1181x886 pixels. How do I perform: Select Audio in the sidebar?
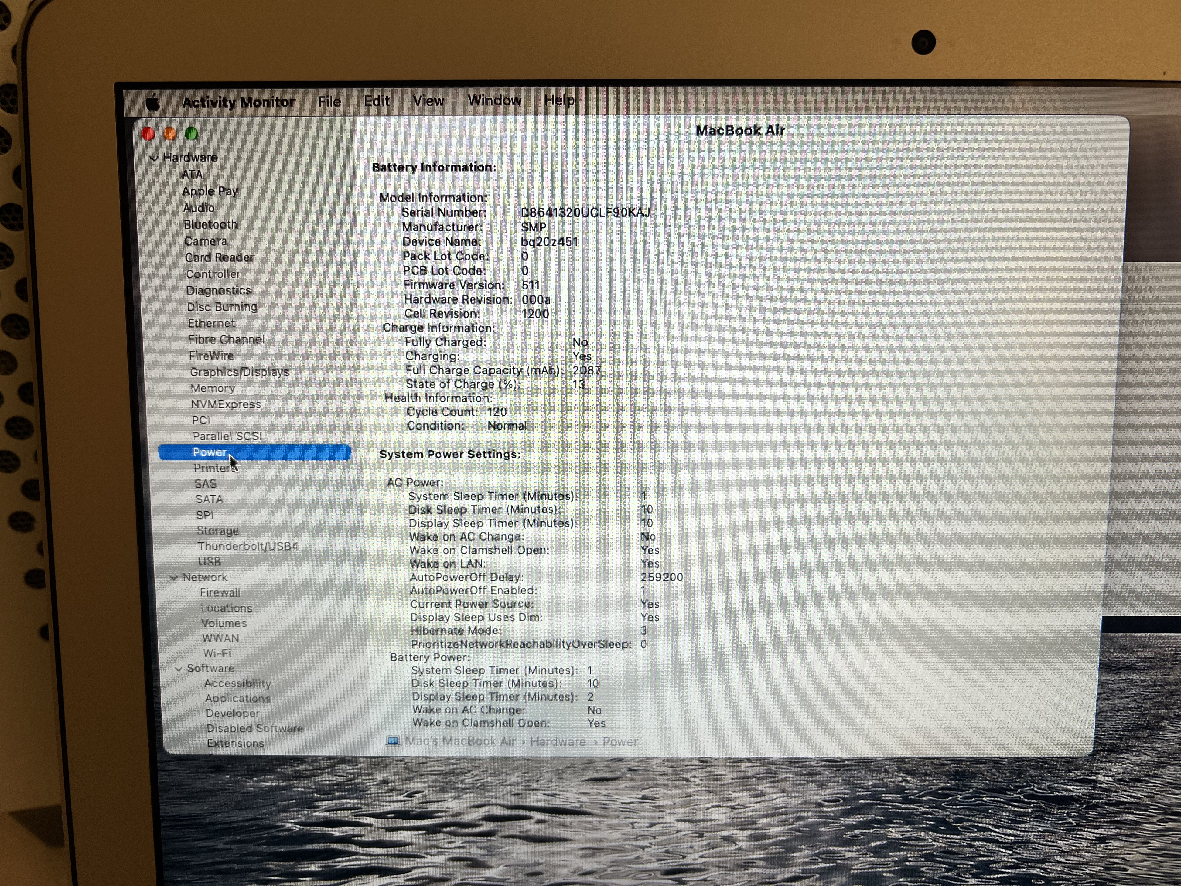tap(199, 208)
